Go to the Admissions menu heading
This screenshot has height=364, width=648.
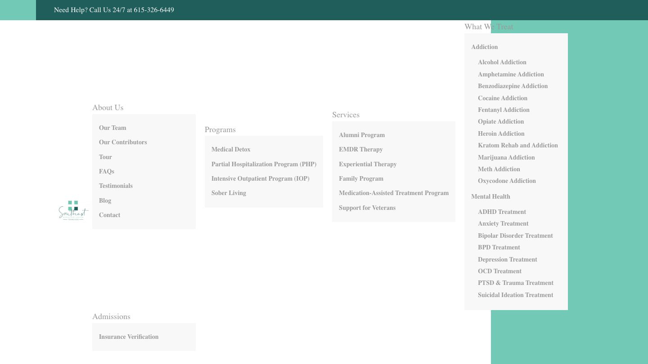point(111,316)
